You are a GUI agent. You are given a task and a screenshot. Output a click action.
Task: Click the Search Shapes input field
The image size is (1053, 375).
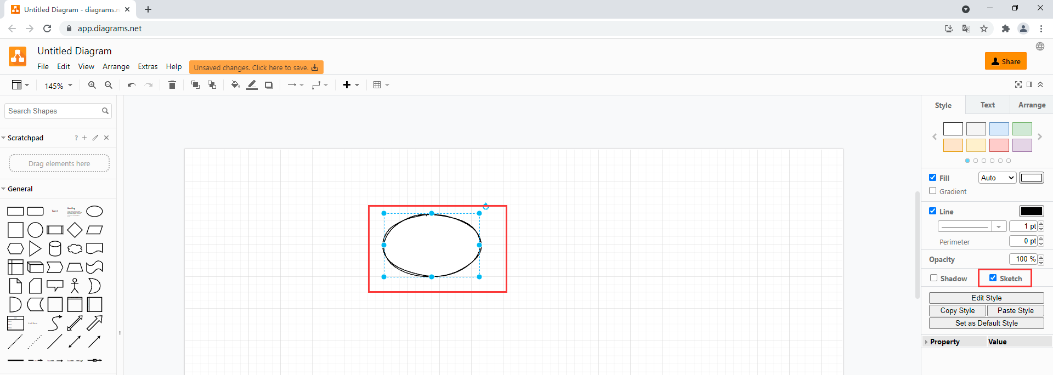tap(54, 111)
